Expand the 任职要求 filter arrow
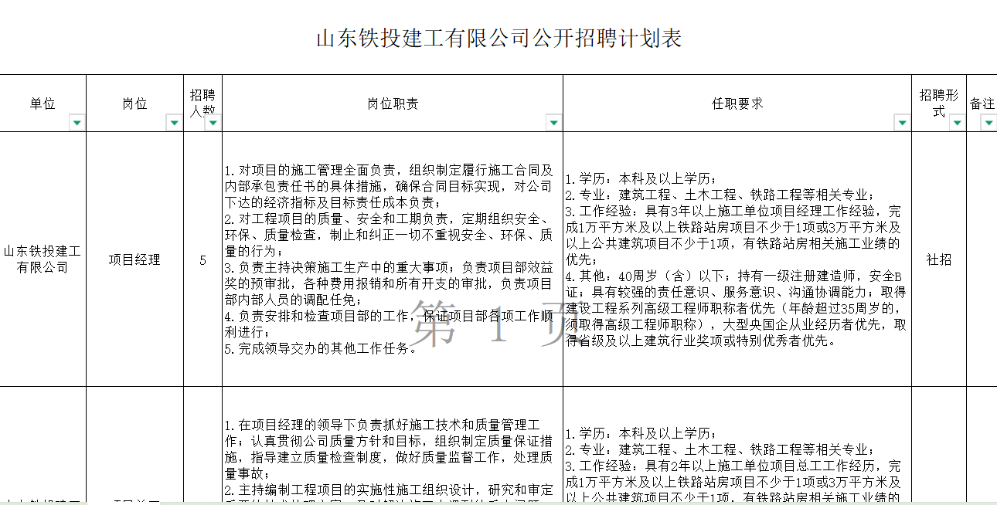 click(902, 123)
